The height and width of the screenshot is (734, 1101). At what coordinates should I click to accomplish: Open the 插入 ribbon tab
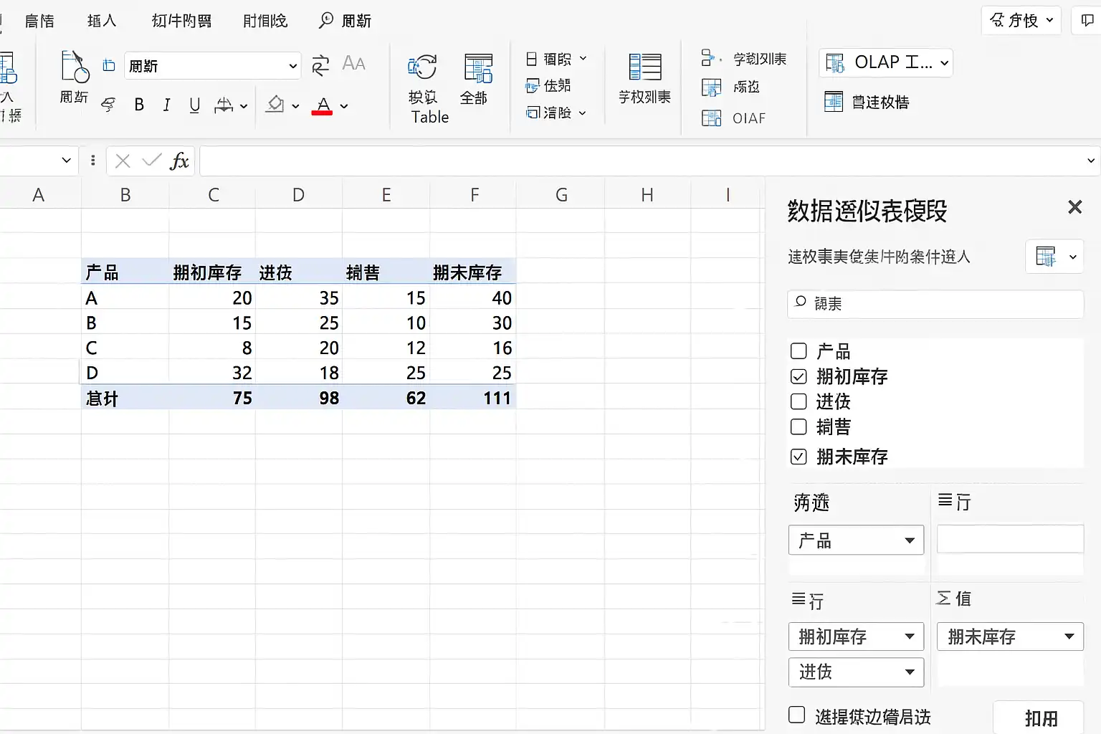point(101,21)
